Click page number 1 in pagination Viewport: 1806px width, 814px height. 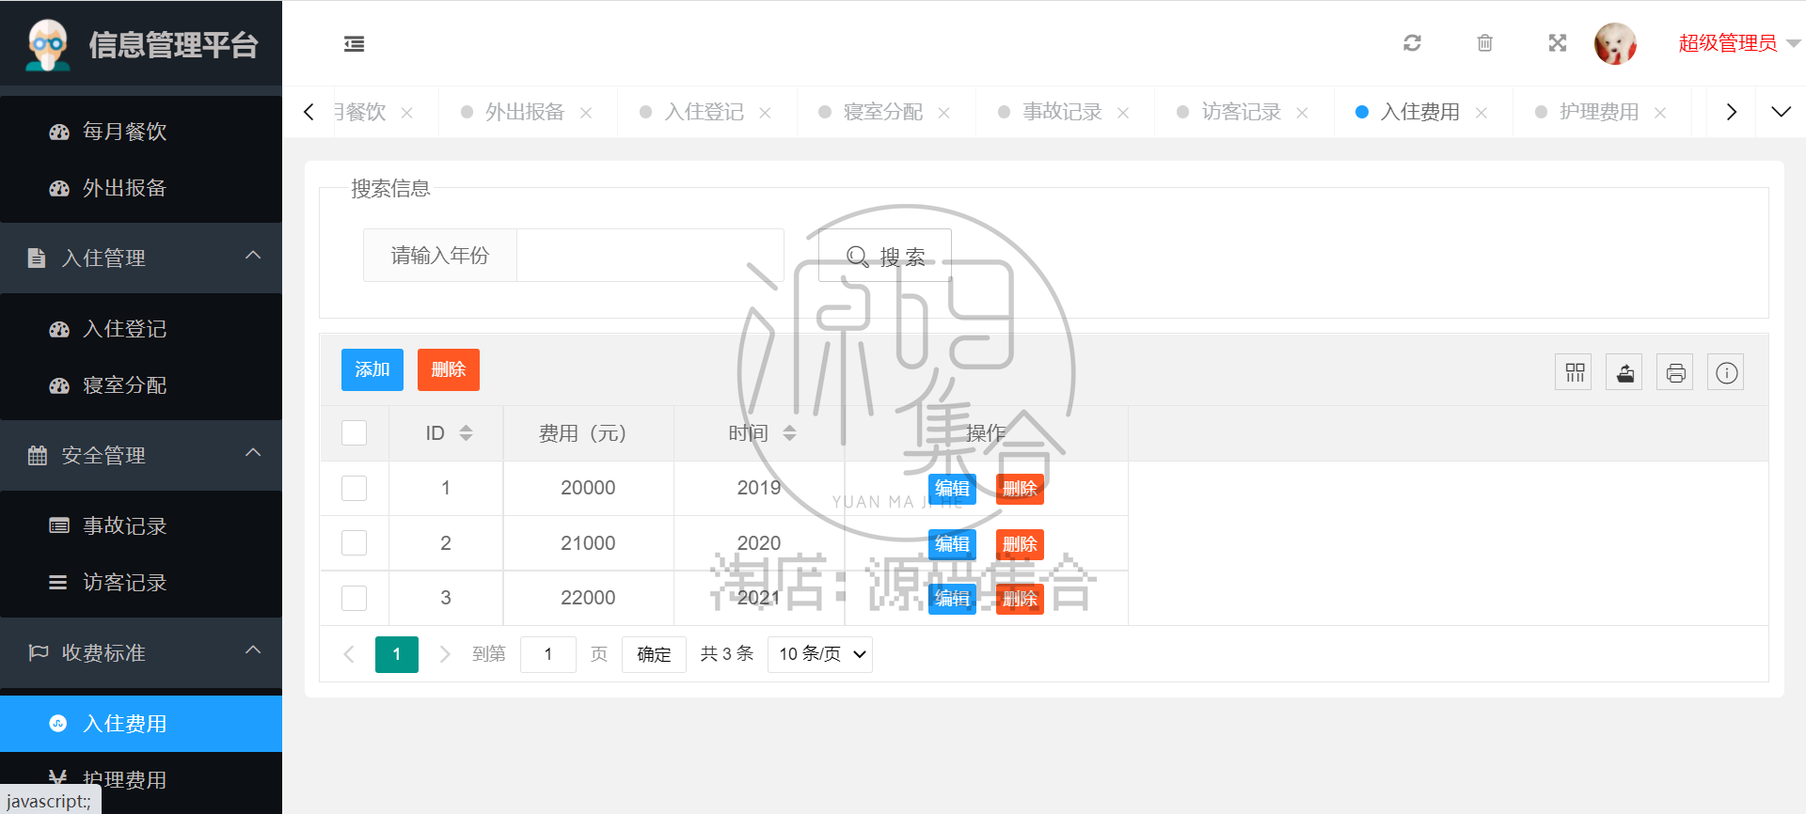pyautogui.click(x=397, y=654)
